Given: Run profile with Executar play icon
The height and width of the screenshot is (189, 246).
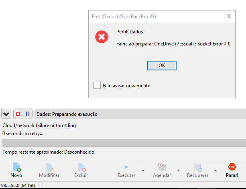Looking at the screenshot, I should [x=126, y=167].
